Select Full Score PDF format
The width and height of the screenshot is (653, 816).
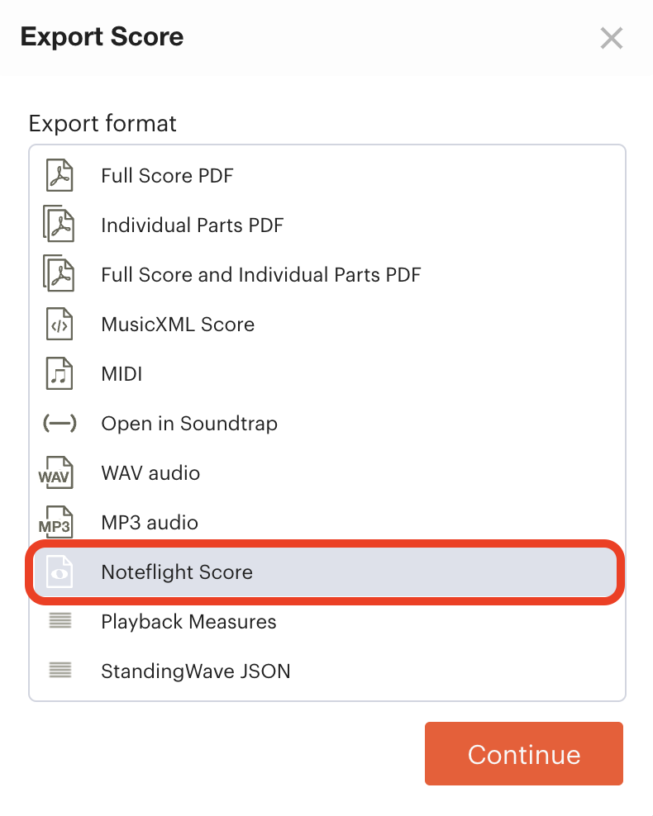[x=327, y=175]
